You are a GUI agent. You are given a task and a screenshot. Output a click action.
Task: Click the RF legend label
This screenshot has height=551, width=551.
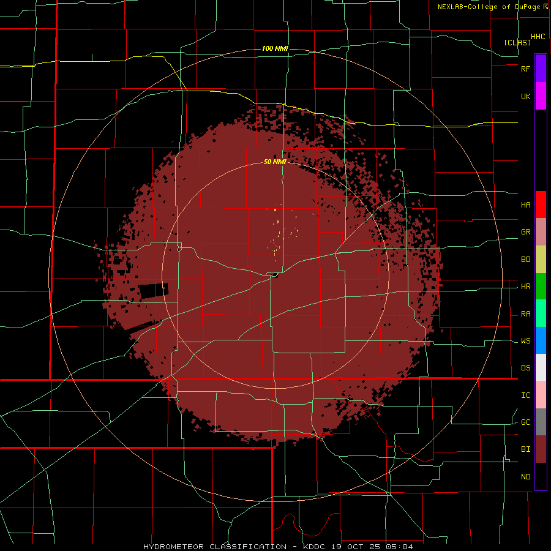(x=526, y=69)
